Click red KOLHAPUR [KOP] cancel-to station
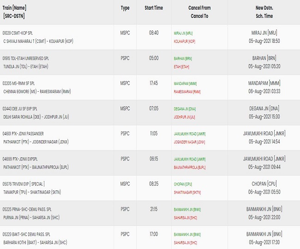Image resolution: width=300 pixels, height=249 pixels. pos(184,41)
